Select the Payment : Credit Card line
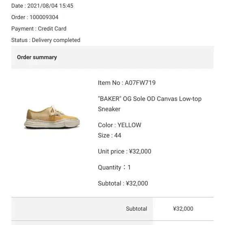 (x=39, y=29)
